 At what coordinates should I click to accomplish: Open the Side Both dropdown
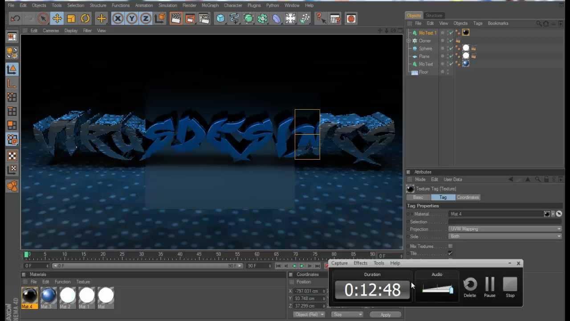point(505,237)
